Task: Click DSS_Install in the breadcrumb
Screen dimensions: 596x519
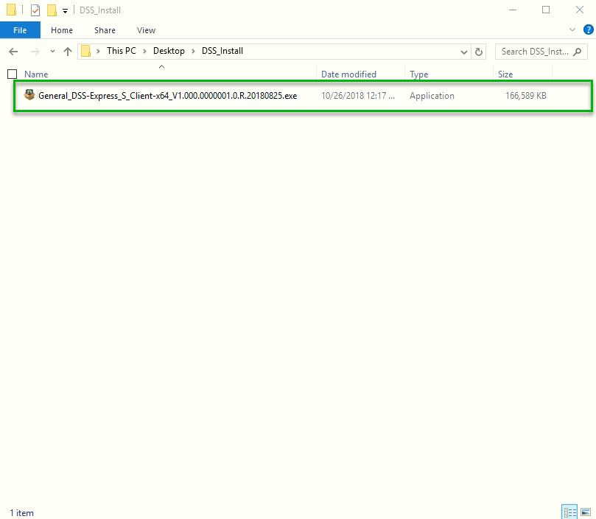Action: tap(222, 51)
